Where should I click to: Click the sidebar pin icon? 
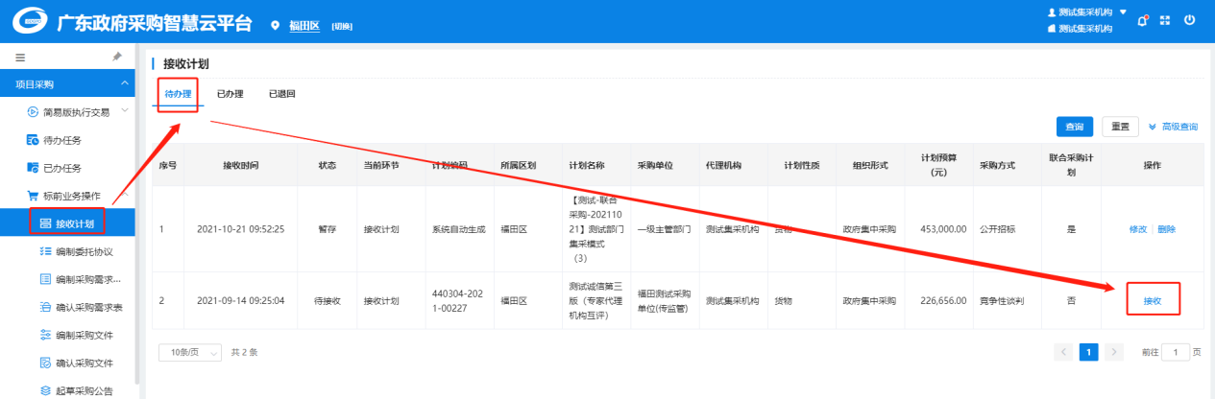coord(117,58)
